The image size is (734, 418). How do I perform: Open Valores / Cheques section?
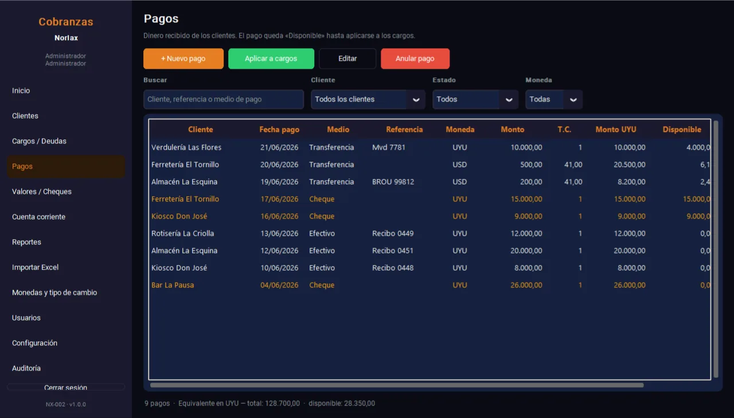coord(66,192)
